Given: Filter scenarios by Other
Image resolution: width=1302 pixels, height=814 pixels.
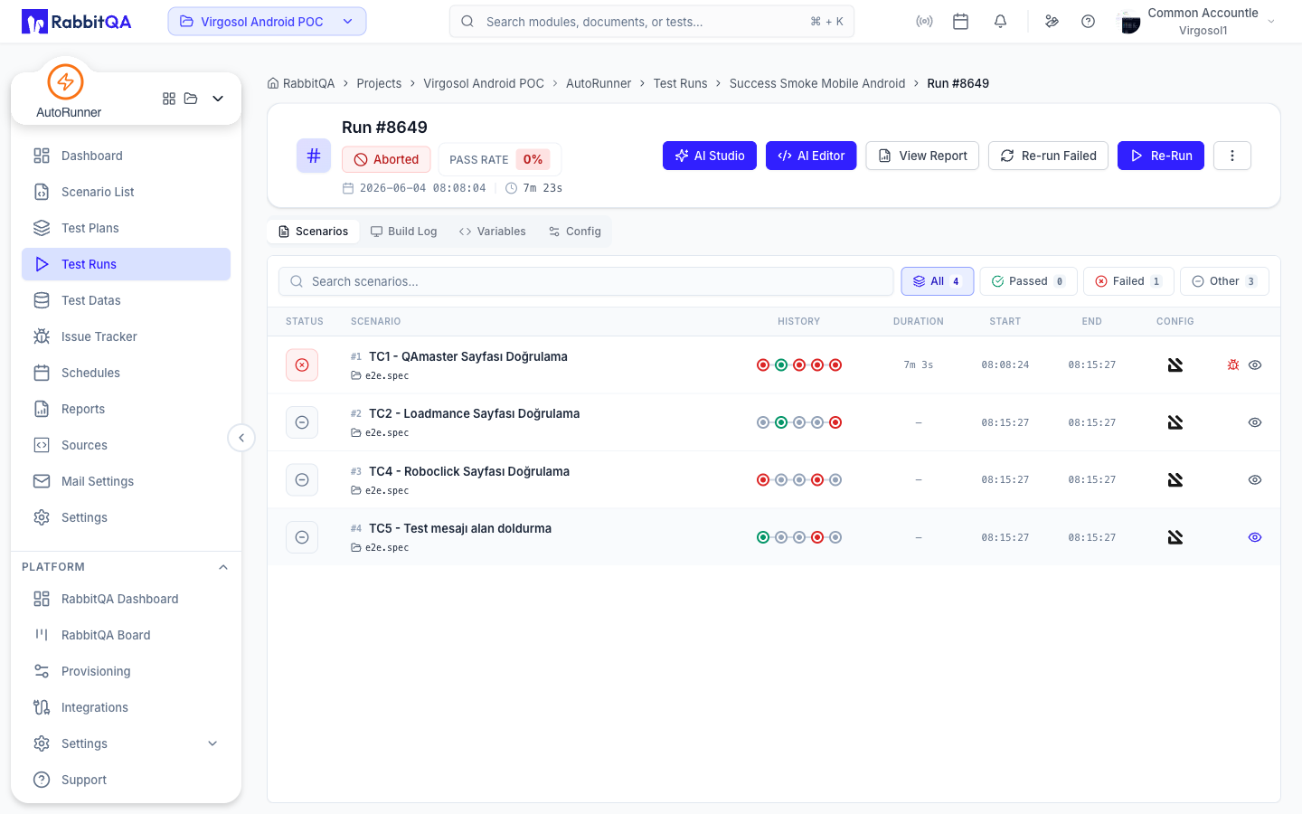Looking at the screenshot, I should tap(1224, 281).
